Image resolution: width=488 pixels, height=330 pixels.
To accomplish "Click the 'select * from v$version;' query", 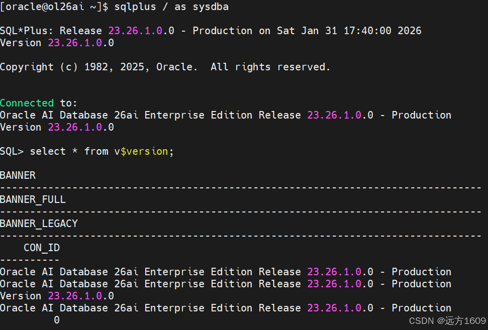I will click(x=102, y=152).
